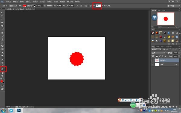Select the Rectangular Marquee tool
Screen dimensions: 181x113
point(2,16)
